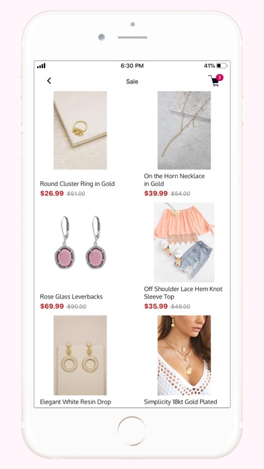
Task: Tap the $26.99 sale price
Action: coord(52,193)
